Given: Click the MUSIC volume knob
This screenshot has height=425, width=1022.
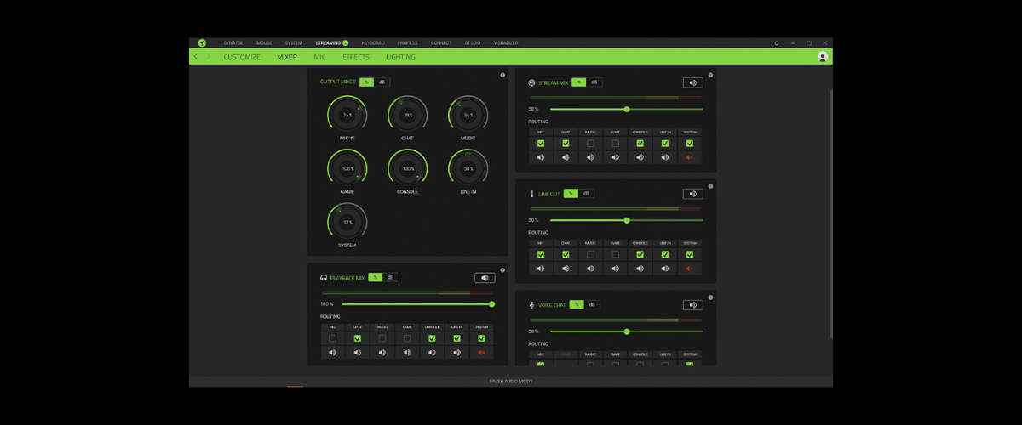Looking at the screenshot, I should click(x=468, y=115).
